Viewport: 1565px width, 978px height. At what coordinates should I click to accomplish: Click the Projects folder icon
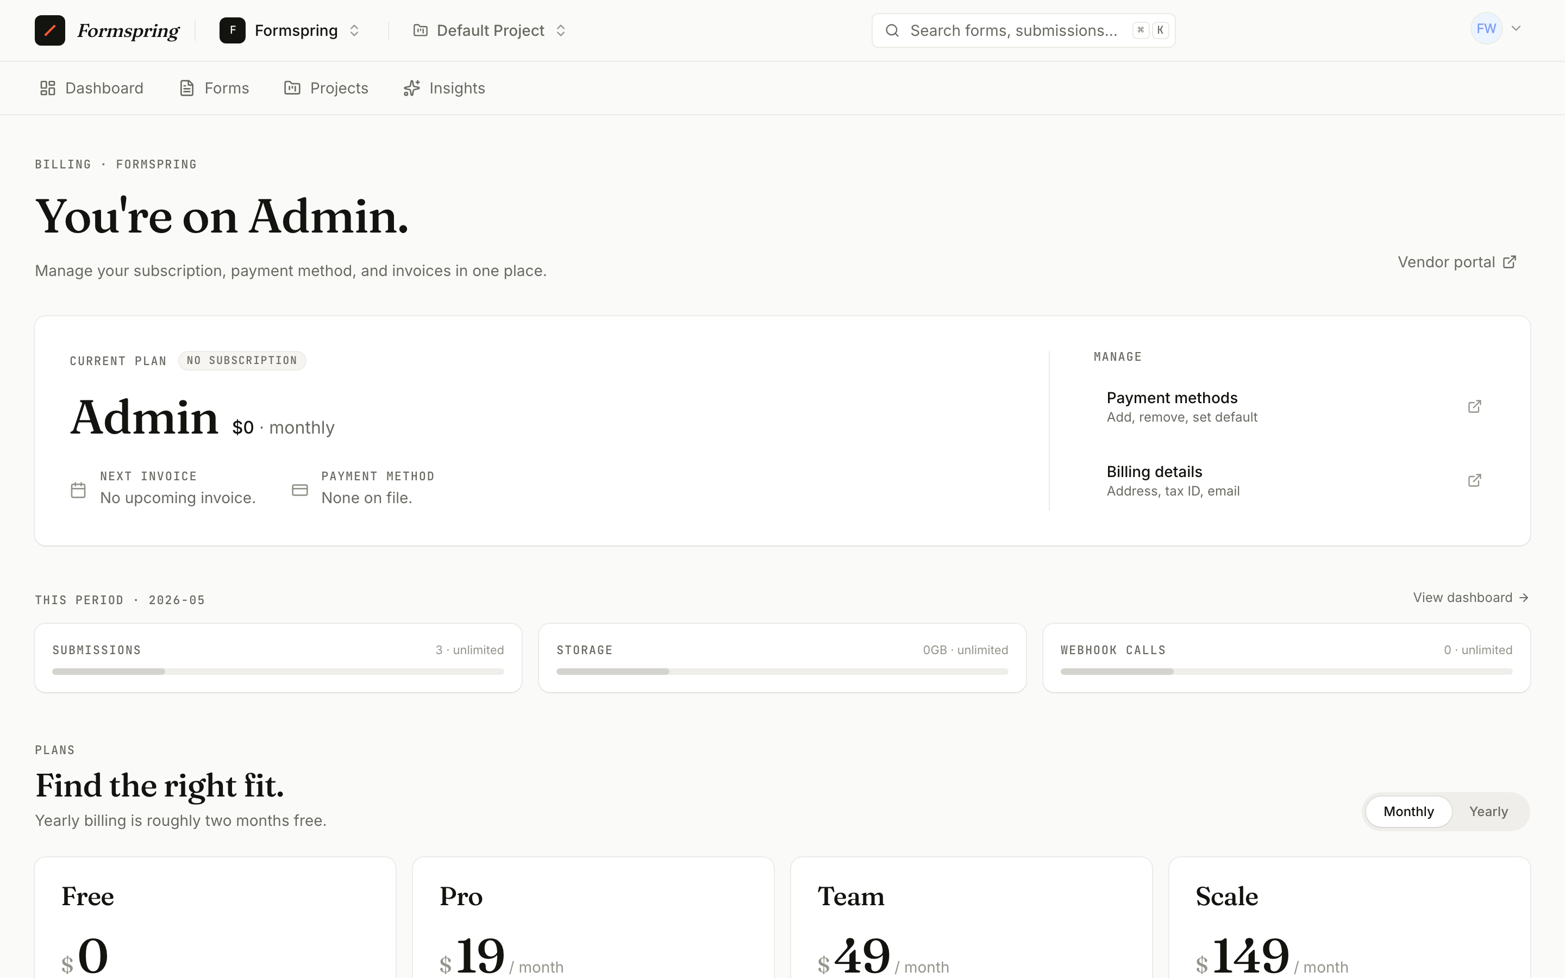pyautogui.click(x=292, y=88)
